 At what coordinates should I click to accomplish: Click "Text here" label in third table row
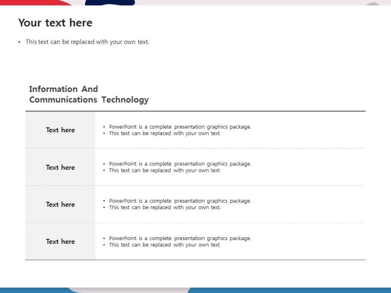tap(60, 205)
